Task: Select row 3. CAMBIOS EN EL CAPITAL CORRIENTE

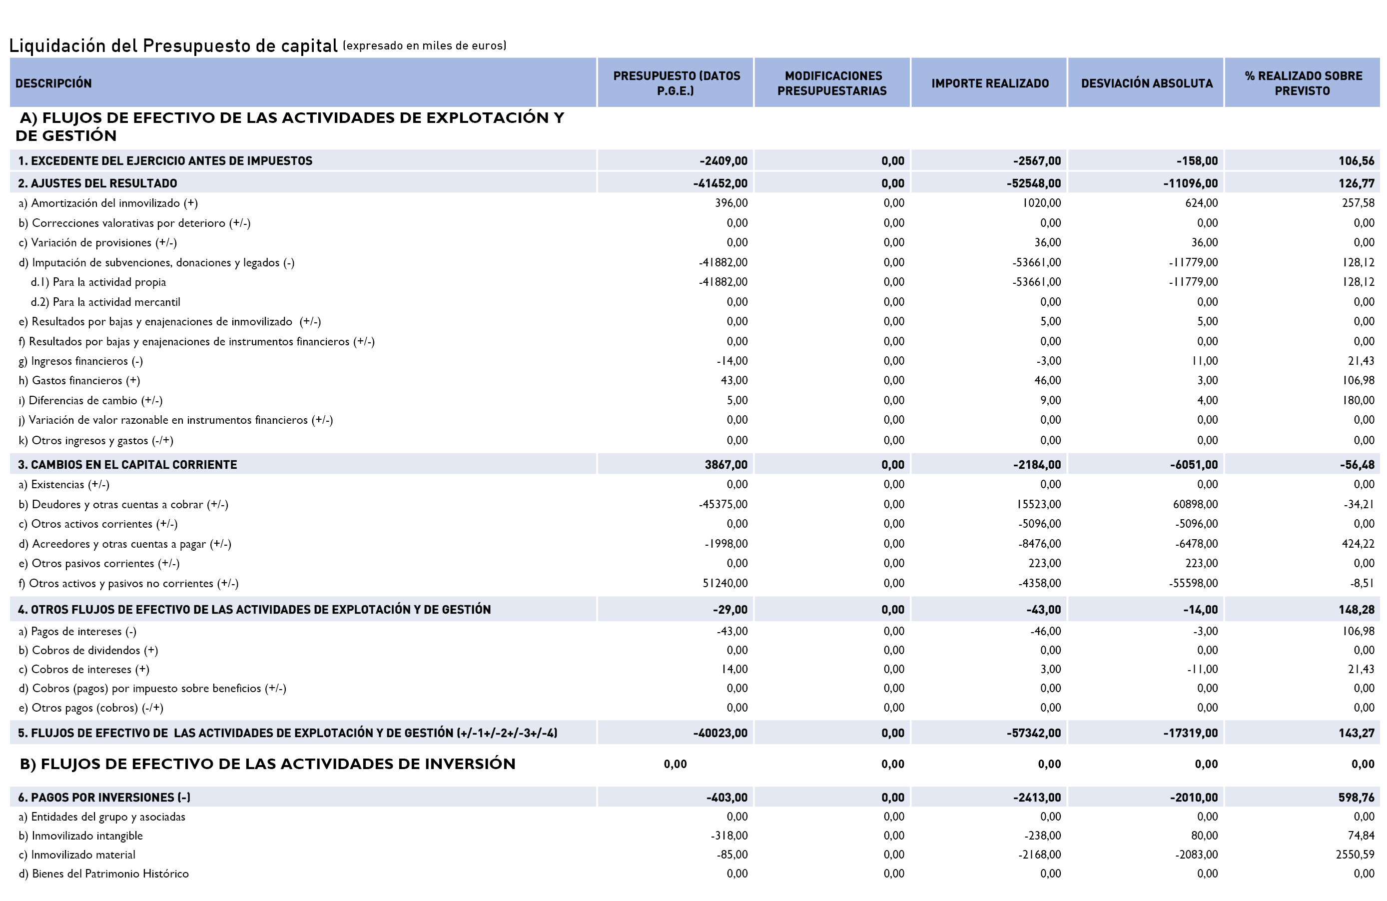Action: 694,464
